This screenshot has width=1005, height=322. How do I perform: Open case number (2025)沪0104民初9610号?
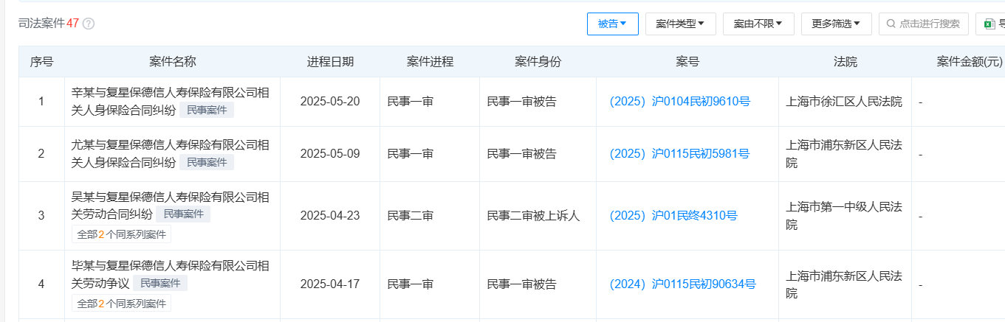(x=679, y=102)
